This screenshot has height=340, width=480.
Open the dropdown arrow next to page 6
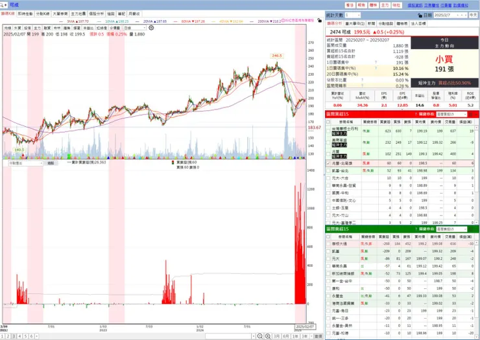click(x=37, y=336)
